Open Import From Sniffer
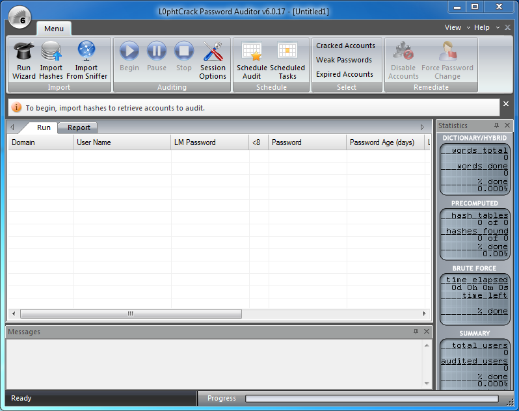Screen dimensions: 519x411 click(x=86, y=60)
